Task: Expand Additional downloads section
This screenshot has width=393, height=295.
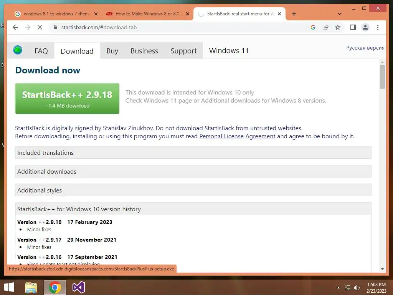Action: [193, 171]
